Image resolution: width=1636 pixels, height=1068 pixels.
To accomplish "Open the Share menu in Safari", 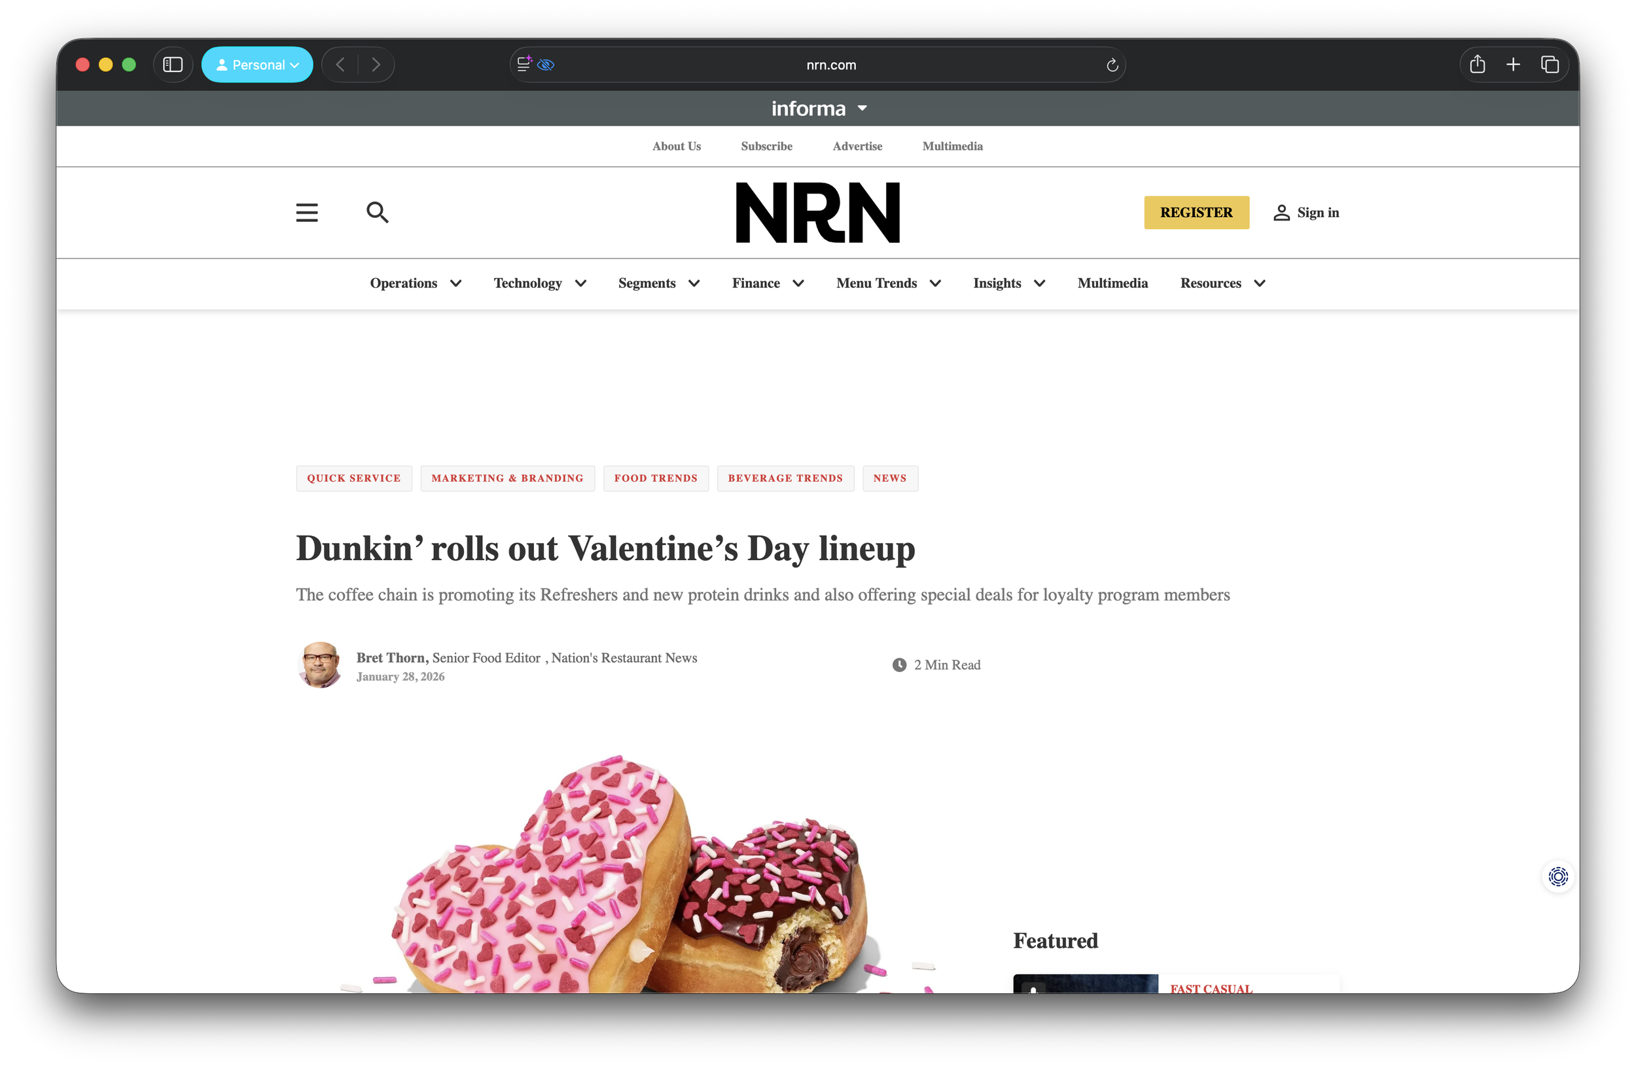I will pyautogui.click(x=1477, y=64).
